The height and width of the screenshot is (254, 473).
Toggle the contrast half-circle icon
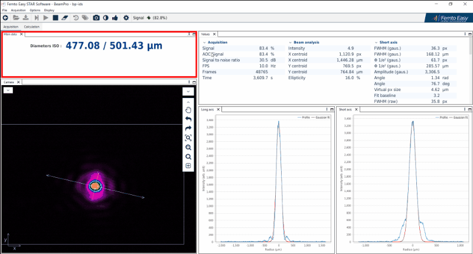tap(106, 18)
